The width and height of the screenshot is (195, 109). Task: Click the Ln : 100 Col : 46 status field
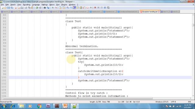[x=129, y=102]
